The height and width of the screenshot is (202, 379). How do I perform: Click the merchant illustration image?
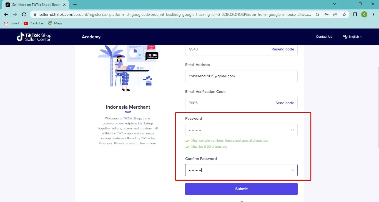(128, 68)
